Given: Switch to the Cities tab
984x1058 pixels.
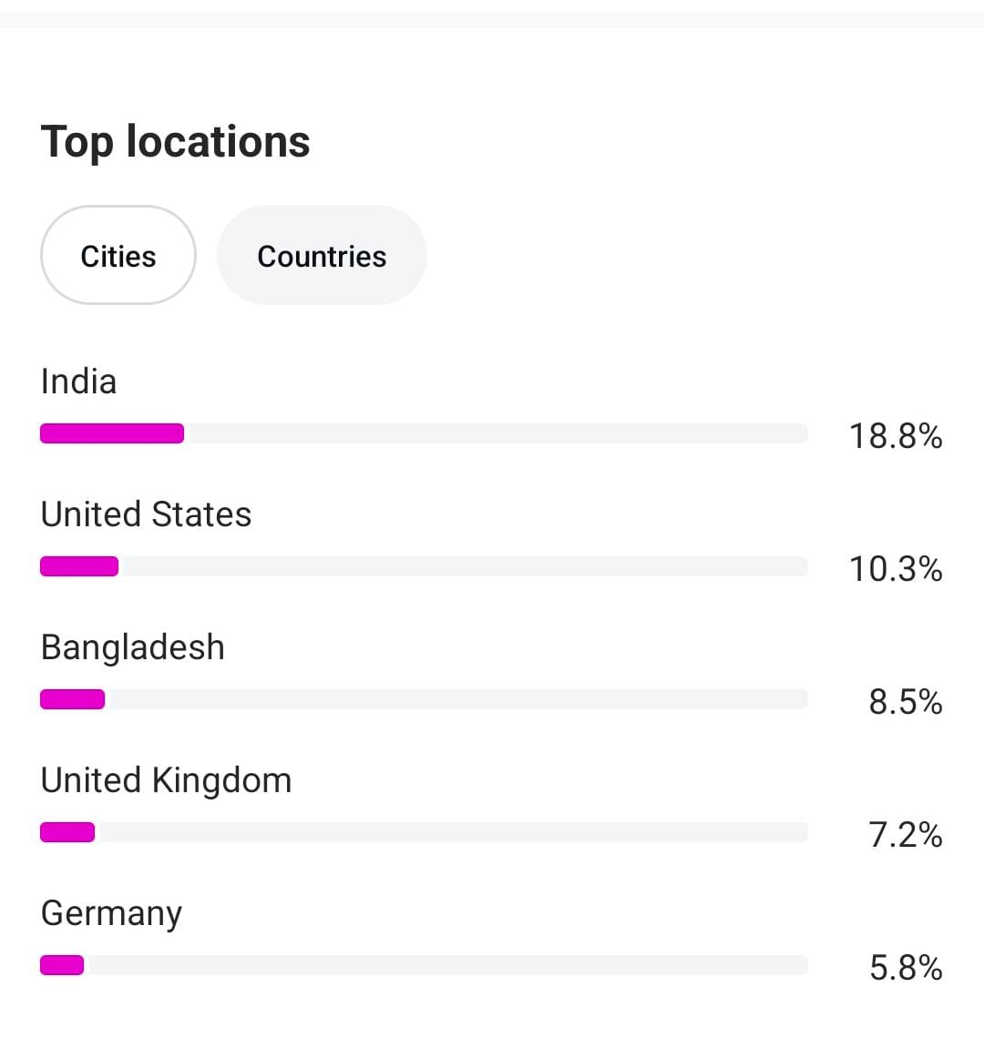Looking at the screenshot, I should pos(118,256).
